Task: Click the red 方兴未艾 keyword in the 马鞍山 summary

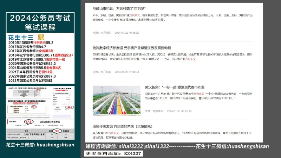Action: tap(135, 15)
